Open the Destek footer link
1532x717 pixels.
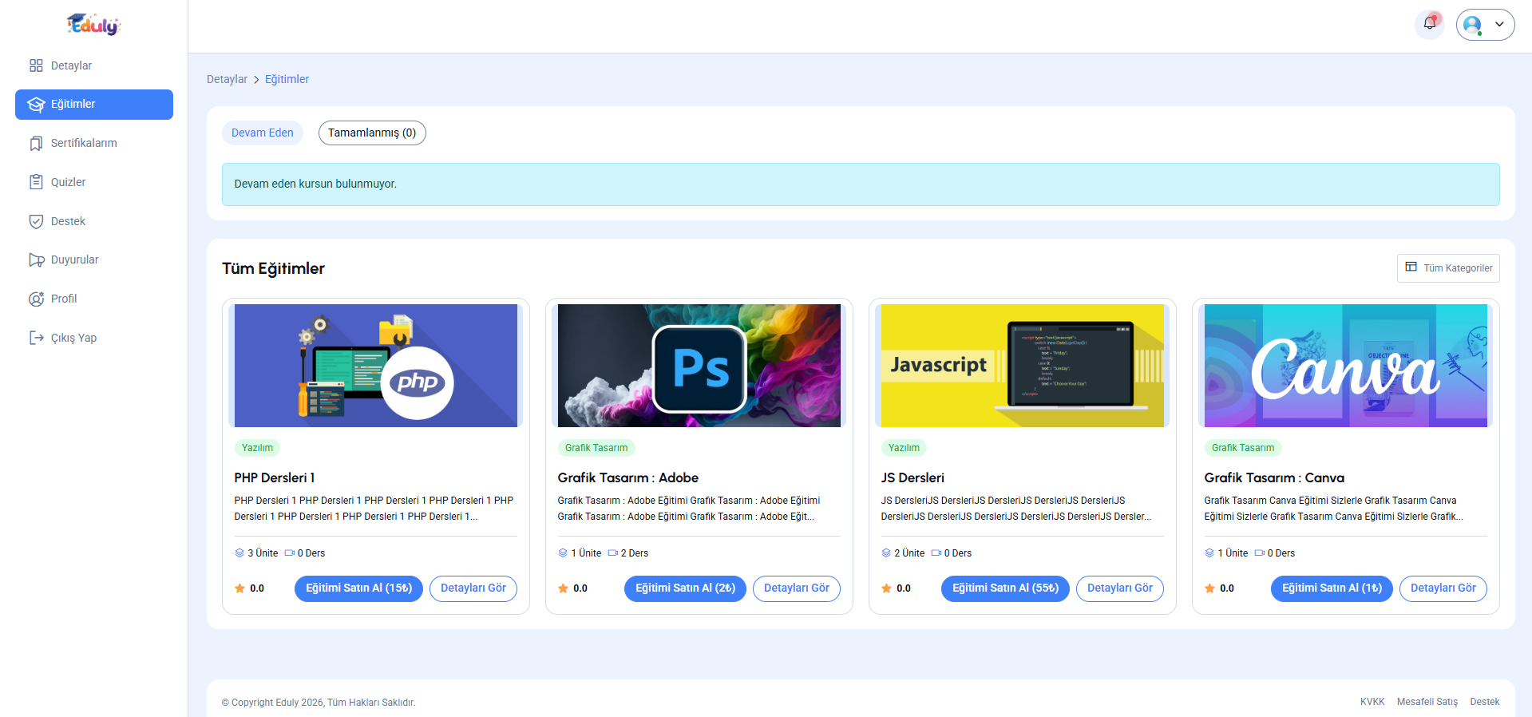tap(1485, 702)
